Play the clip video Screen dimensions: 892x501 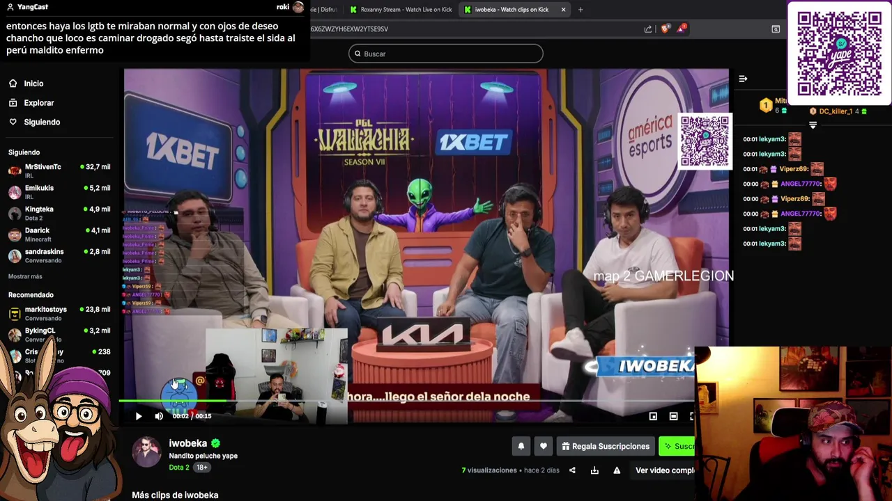tap(138, 416)
